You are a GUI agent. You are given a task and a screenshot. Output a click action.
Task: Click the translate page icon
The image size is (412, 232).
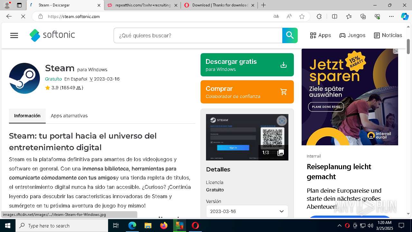coord(276,16)
